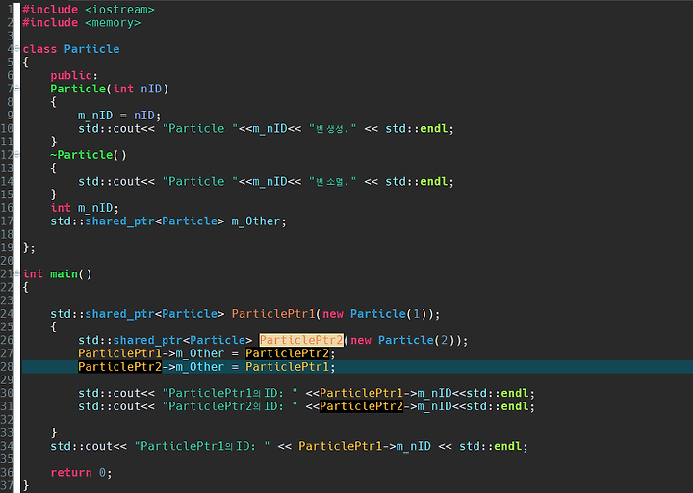Click the string "ParticlePtr1의 ID: " on line 30
This screenshot has height=493, width=693.
pos(230,393)
